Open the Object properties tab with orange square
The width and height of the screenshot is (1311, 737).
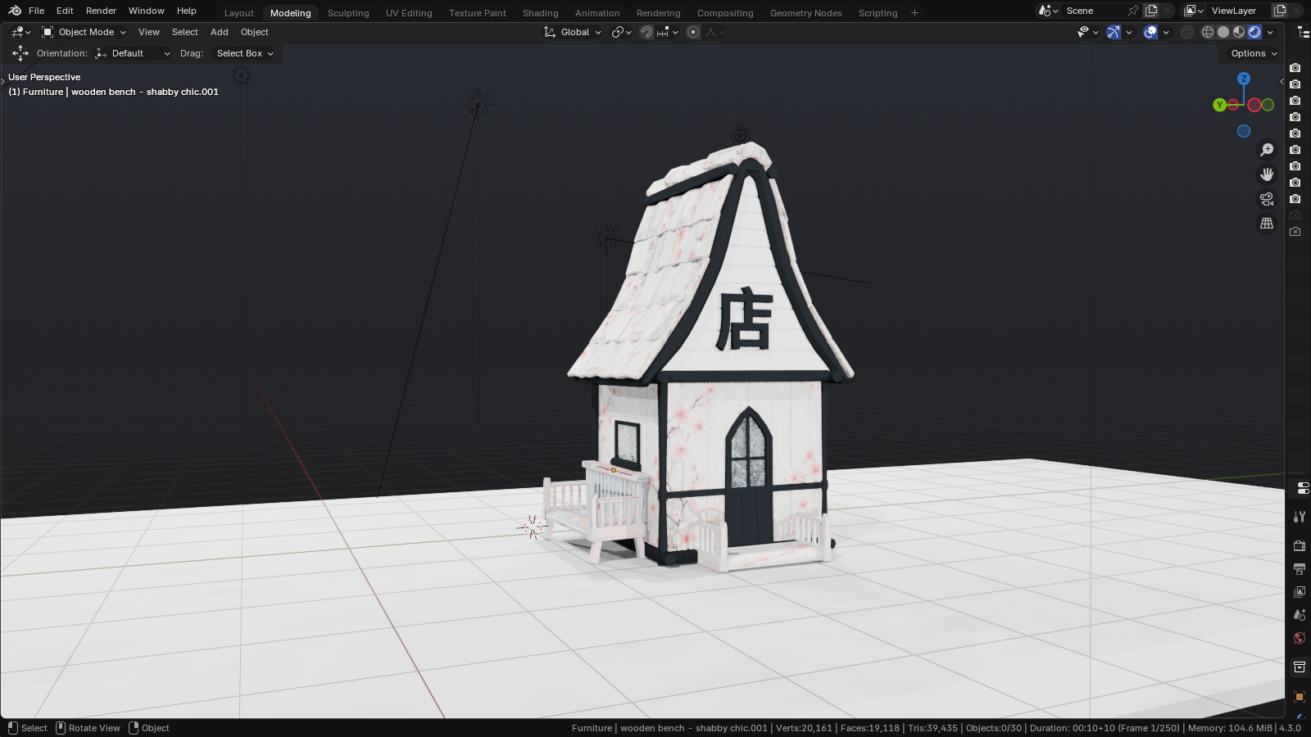pos(1299,697)
